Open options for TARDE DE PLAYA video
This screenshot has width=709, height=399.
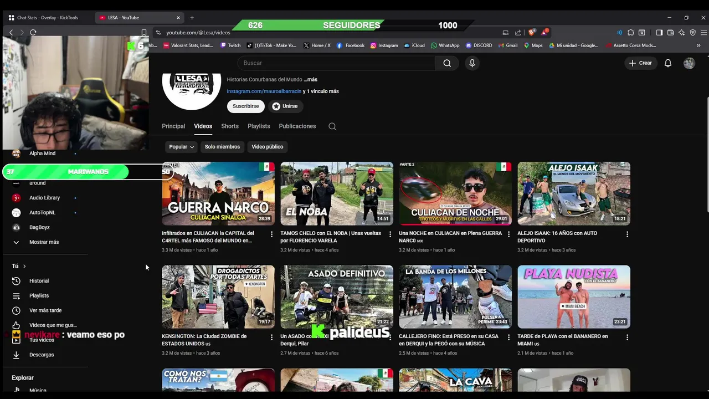(x=627, y=337)
